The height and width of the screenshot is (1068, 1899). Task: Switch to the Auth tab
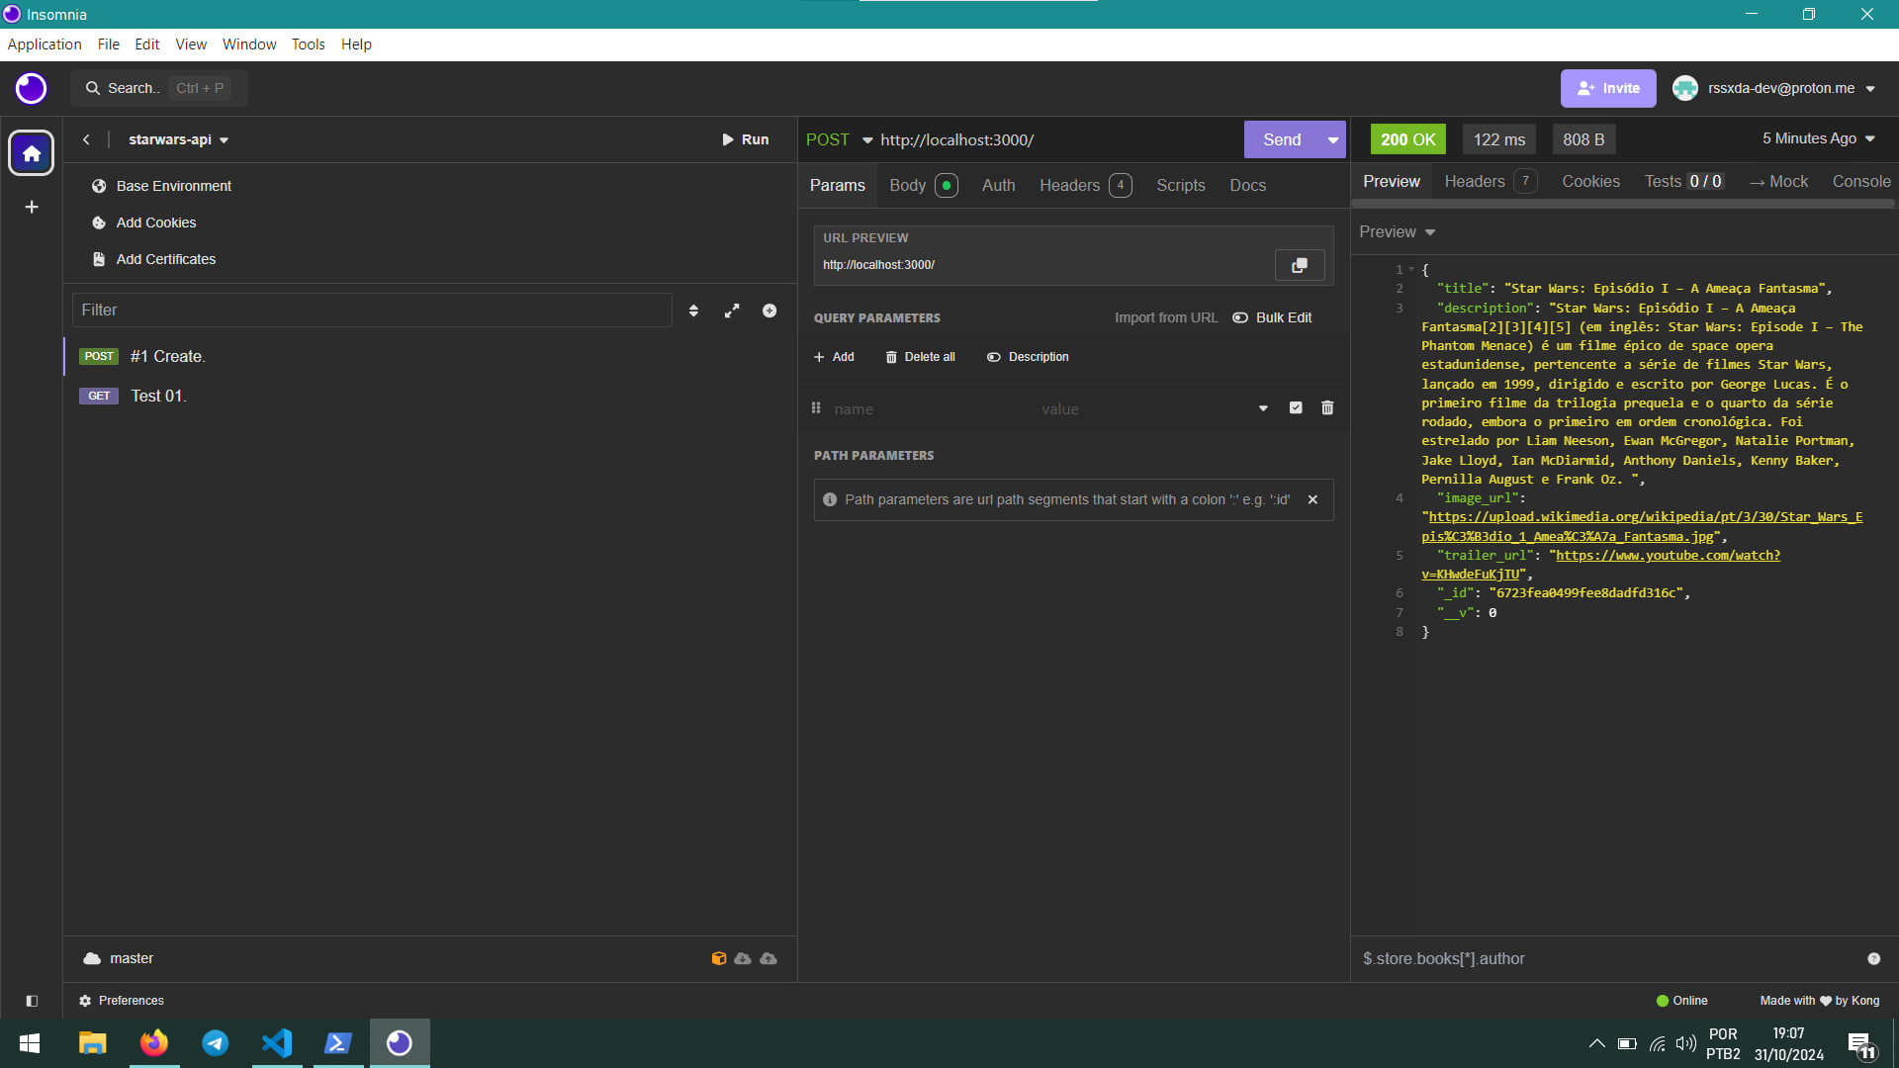tap(998, 185)
